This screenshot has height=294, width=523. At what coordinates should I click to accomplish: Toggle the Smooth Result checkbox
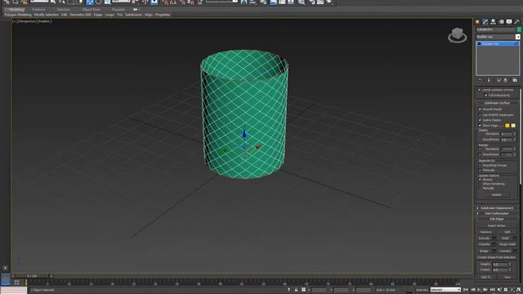pyautogui.click(x=480, y=109)
